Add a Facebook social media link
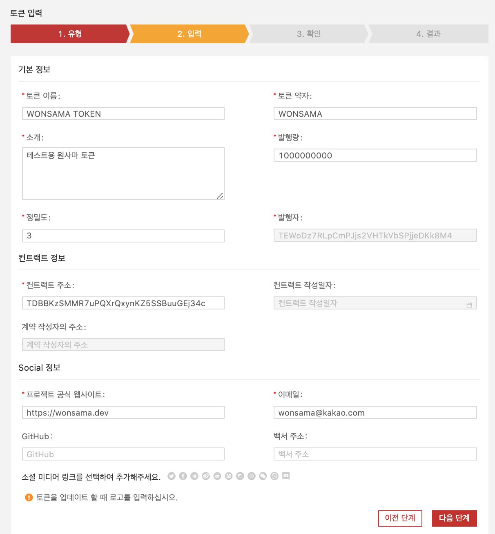Image resolution: width=495 pixels, height=534 pixels. (183, 476)
